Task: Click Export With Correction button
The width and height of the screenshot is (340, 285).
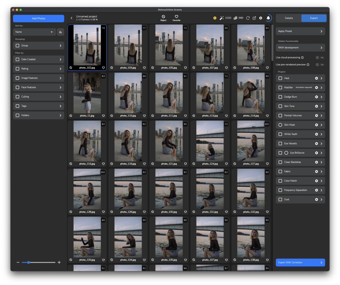Action: click(x=300, y=262)
